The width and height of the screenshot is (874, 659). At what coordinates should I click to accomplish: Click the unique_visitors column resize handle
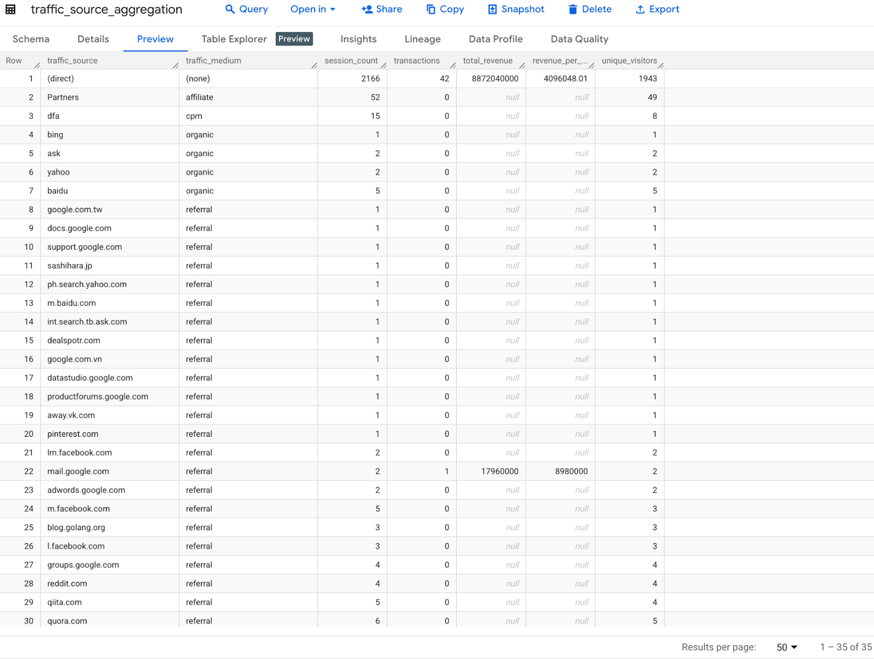[x=661, y=66]
